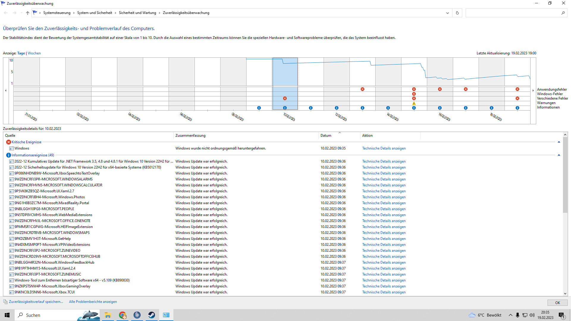This screenshot has height=321, width=571.
Task: Go up one level with the arrow
Action: [x=28, y=13]
